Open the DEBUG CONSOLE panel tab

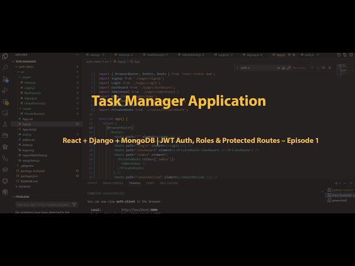coord(113,183)
